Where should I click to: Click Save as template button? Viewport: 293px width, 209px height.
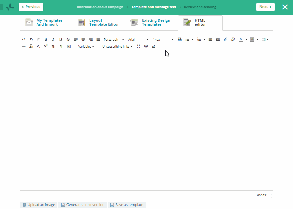(127, 205)
